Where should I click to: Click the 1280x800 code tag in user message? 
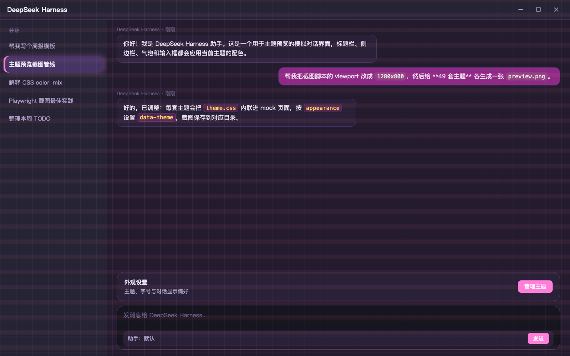coord(390,77)
